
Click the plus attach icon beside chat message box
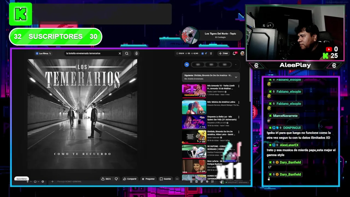pos(52,181)
